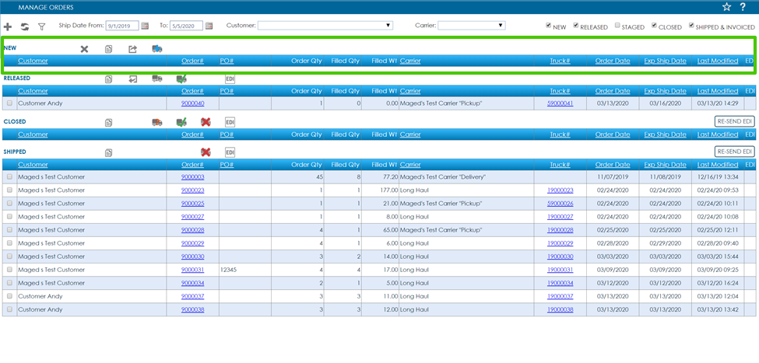The width and height of the screenshot is (759, 363).
Task: Sort SHIPPED table by Order Date header
Action: point(613,165)
